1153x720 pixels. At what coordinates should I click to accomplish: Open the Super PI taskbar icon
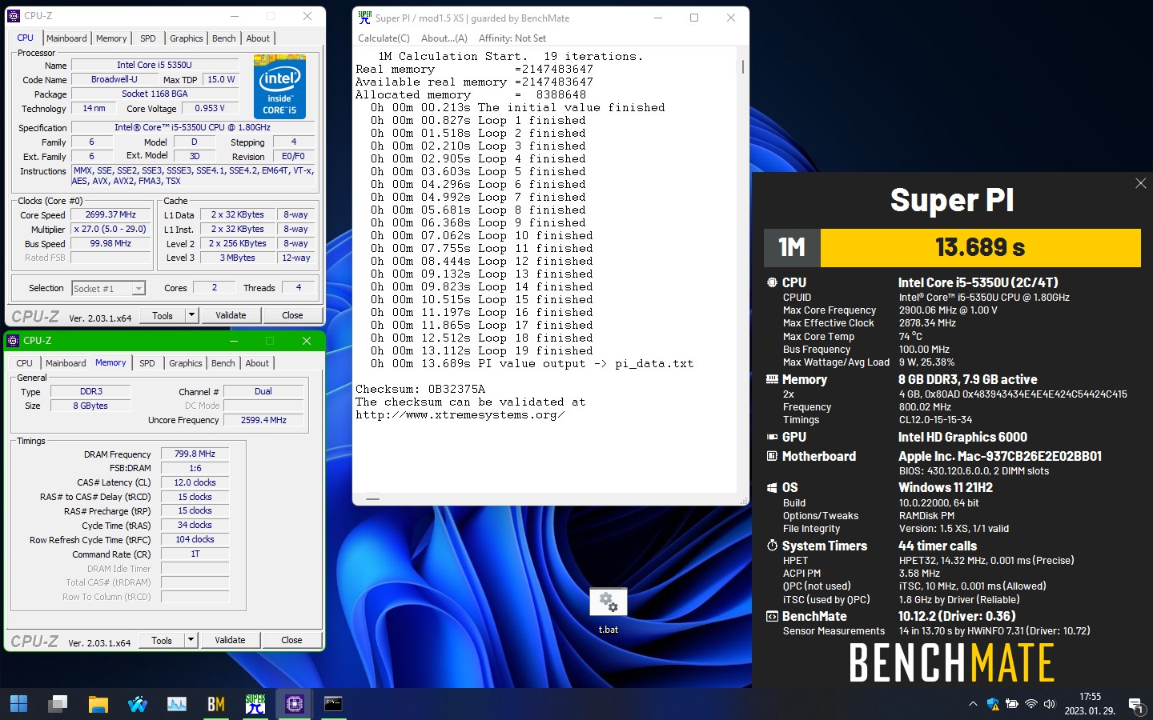255,704
